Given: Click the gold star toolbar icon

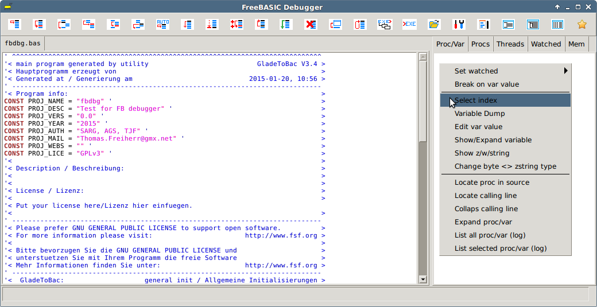Looking at the screenshot, I should click(582, 24).
